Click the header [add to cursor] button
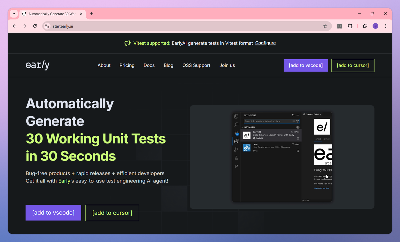This screenshot has width=400, height=242. [x=353, y=65]
